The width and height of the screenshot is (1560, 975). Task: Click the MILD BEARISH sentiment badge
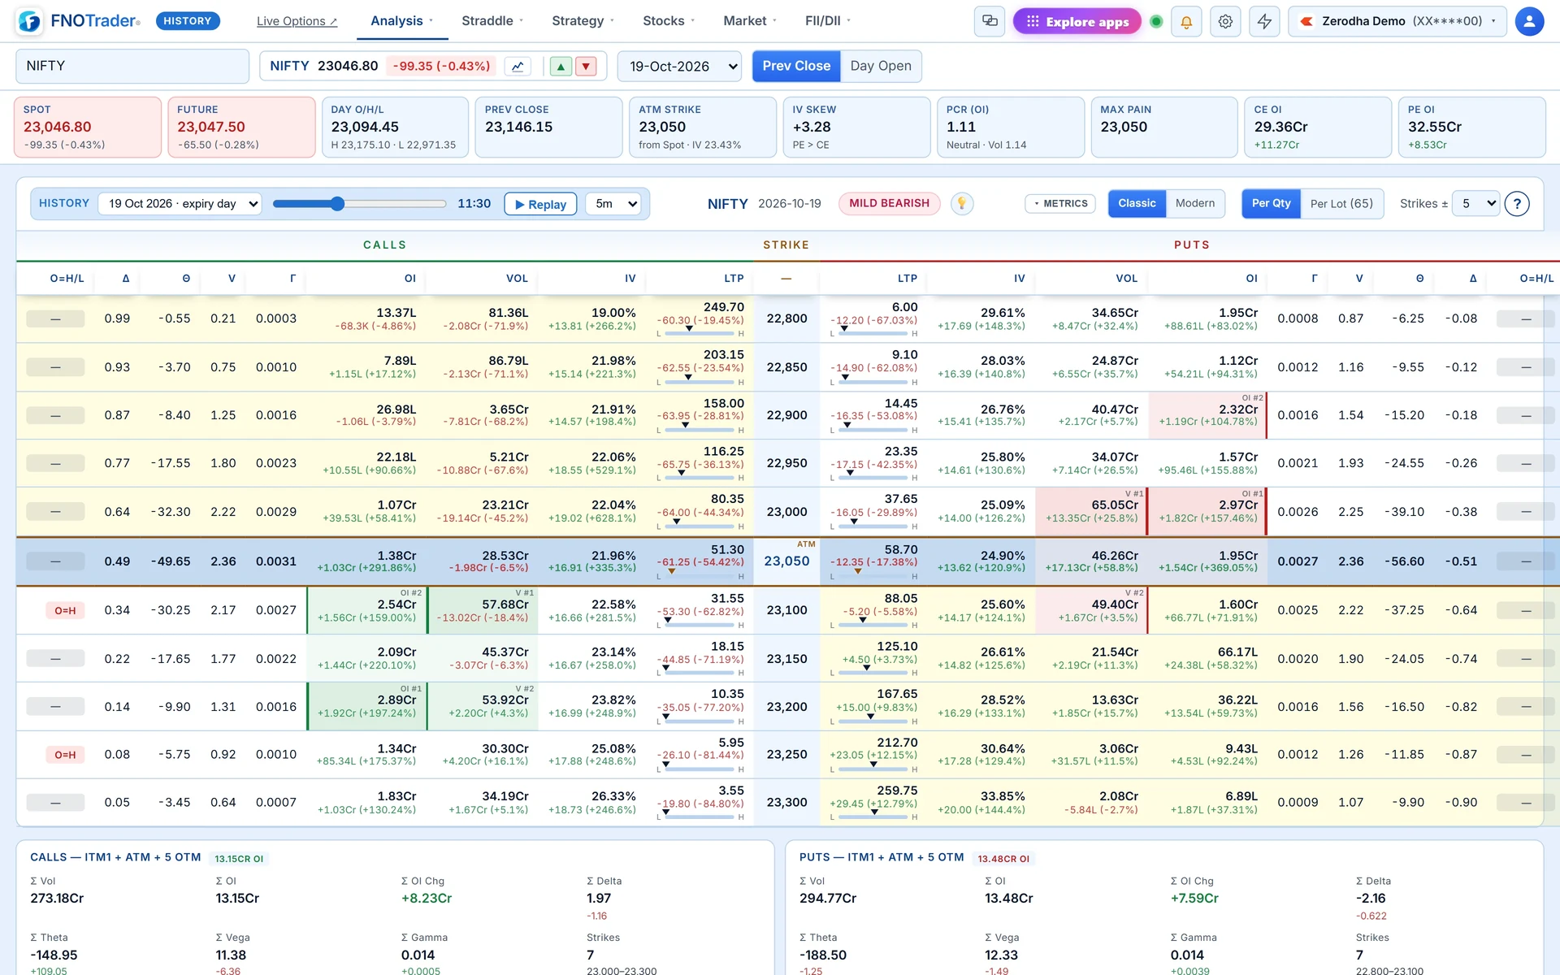pos(889,203)
